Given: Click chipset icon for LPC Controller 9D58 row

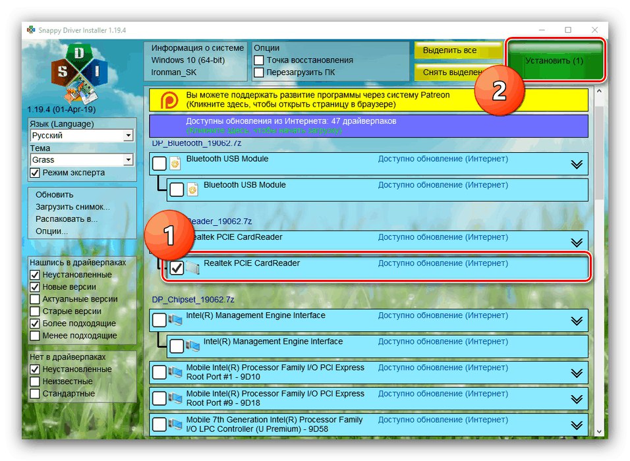Looking at the screenshot, I should [175, 425].
